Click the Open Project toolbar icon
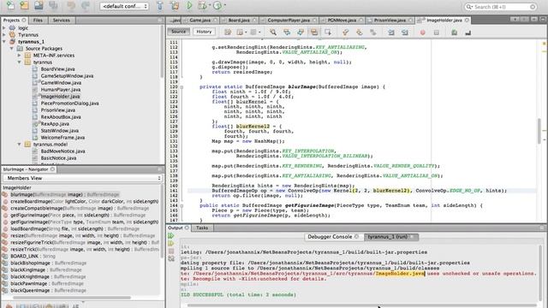Image resolution: width=548 pixels, height=308 pixels. tap(39, 5)
